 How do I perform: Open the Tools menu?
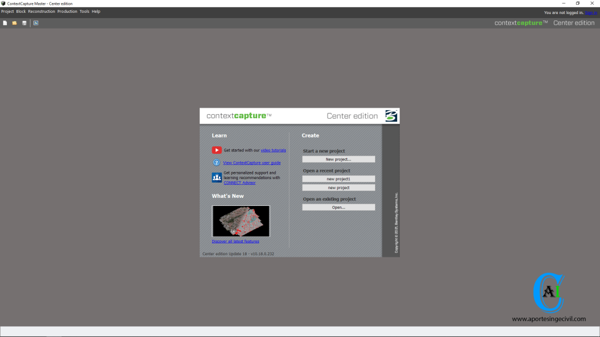84,11
